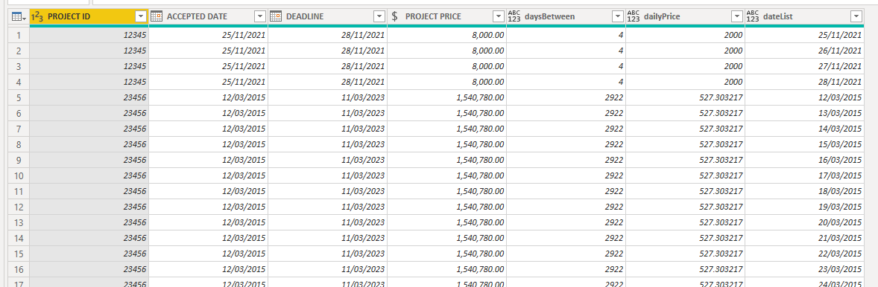Click dateList cell 20/03/2015

pos(805,223)
